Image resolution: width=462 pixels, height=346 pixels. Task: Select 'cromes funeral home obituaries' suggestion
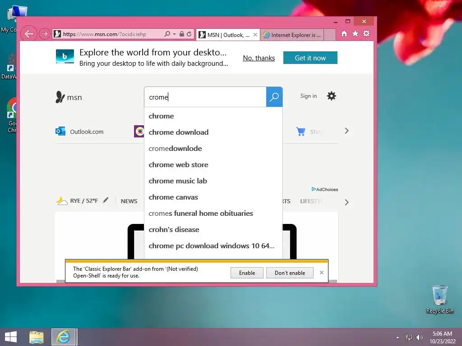click(213, 213)
